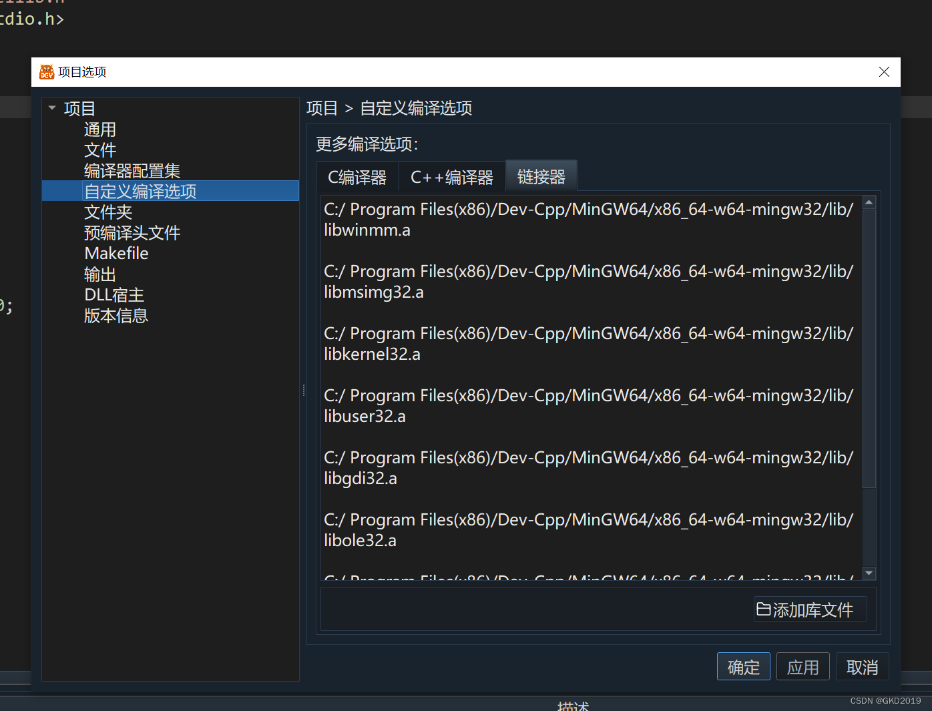Click the 确定 button
This screenshot has height=711, width=932.
pyautogui.click(x=743, y=666)
